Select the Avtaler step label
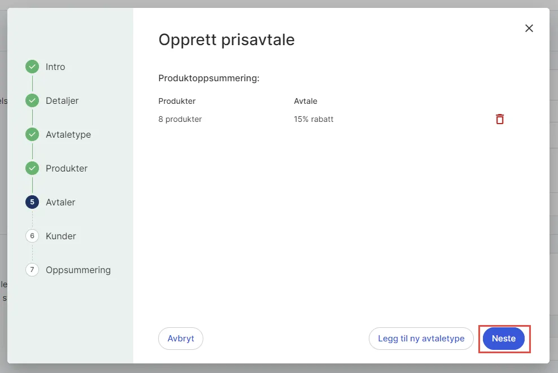This screenshot has width=558, height=373. click(60, 202)
